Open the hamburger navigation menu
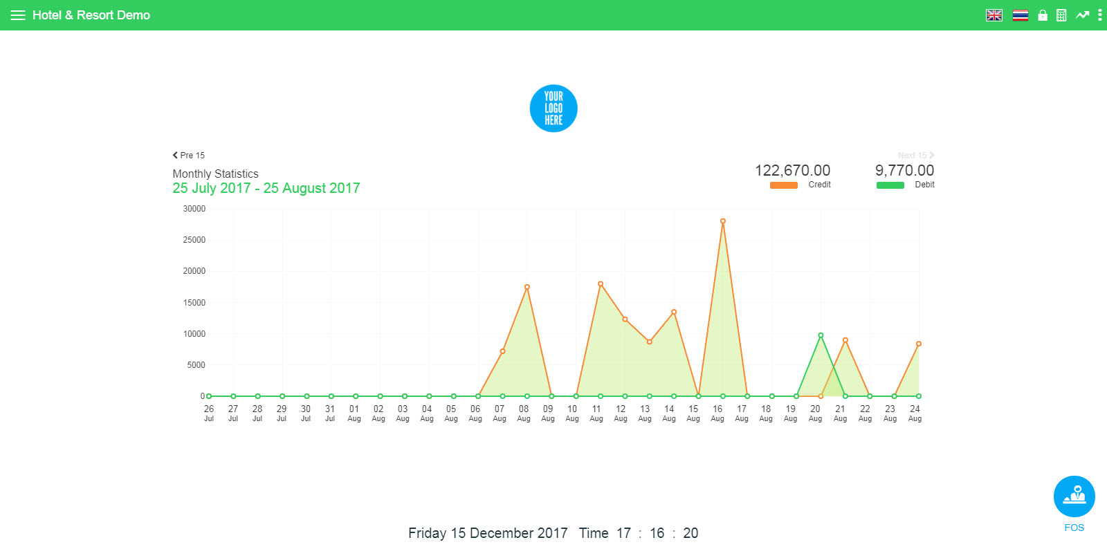1107x549 pixels. (18, 15)
